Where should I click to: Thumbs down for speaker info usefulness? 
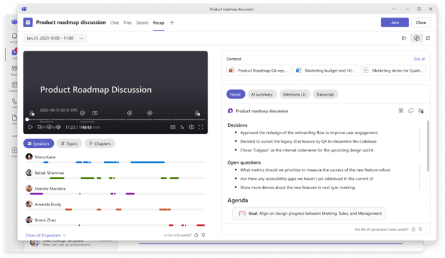pos(203,235)
